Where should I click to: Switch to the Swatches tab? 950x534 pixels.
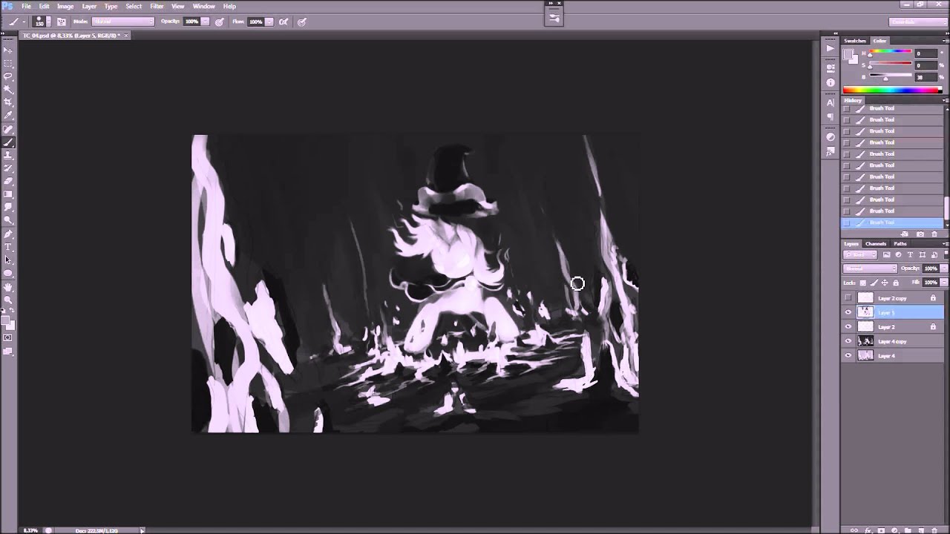click(x=855, y=41)
